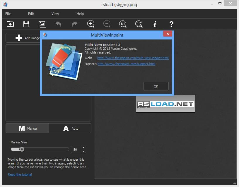Screen dimensions: 239x187
Task: Click the Undo arrow icon
Action: [58, 24]
